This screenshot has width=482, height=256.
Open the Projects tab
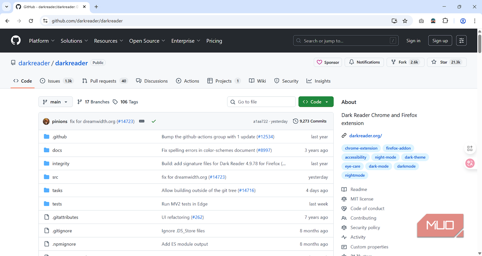pyautogui.click(x=224, y=81)
